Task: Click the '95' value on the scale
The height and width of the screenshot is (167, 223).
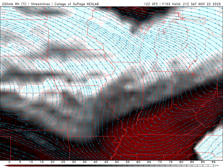Action: [x=213, y=162]
